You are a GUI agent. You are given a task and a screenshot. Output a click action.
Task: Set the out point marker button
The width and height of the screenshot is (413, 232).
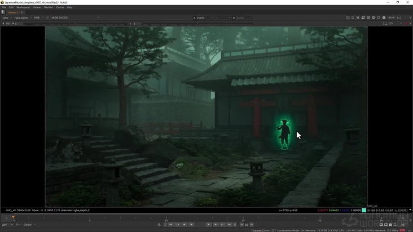pyautogui.click(x=235, y=225)
